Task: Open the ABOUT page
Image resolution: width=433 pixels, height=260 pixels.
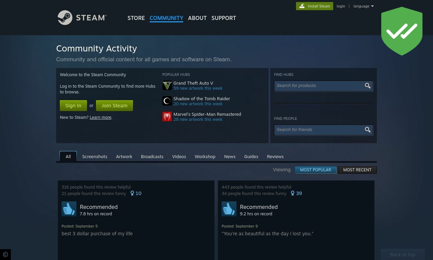Action: pos(197,18)
